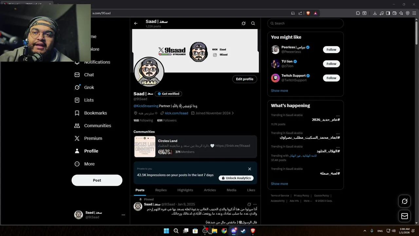This screenshot has width=419, height=236.
Task: Open the browser extensions puzzle icon
Action: (358, 13)
